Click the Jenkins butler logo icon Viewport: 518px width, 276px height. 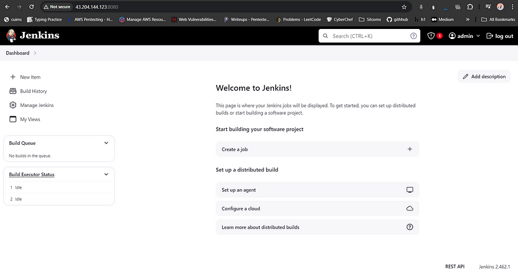[11, 35]
